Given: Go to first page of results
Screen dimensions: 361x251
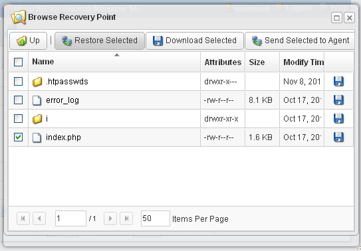Looking at the screenshot, I should click(x=23, y=218).
